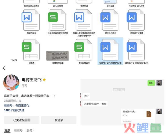
Task: Click the sender avatar beside the zip file
Action: point(159,111)
